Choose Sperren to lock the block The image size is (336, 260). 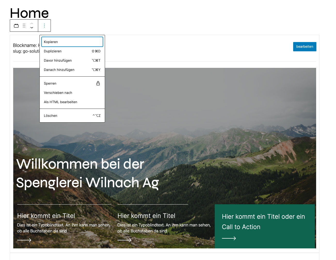72,83
